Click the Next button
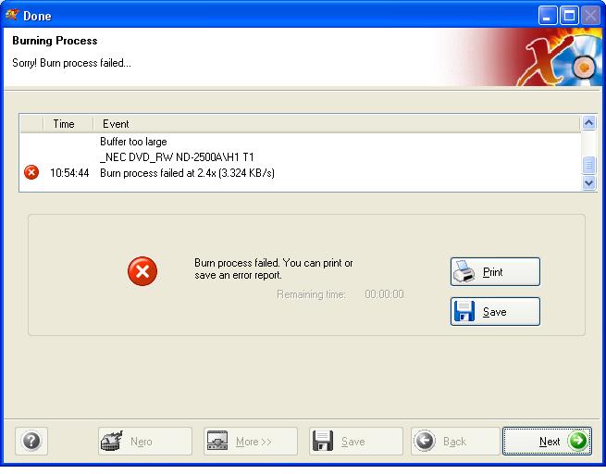The image size is (606, 474). click(x=547, y=441)
